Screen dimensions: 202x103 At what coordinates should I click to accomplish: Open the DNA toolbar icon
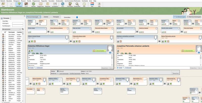pyautogui.click(x=84, y=5)
